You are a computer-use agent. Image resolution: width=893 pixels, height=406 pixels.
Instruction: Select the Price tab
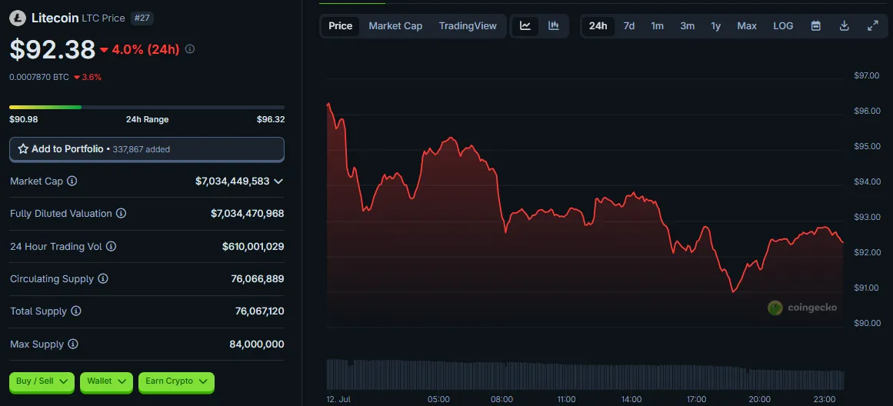point(341,25)
